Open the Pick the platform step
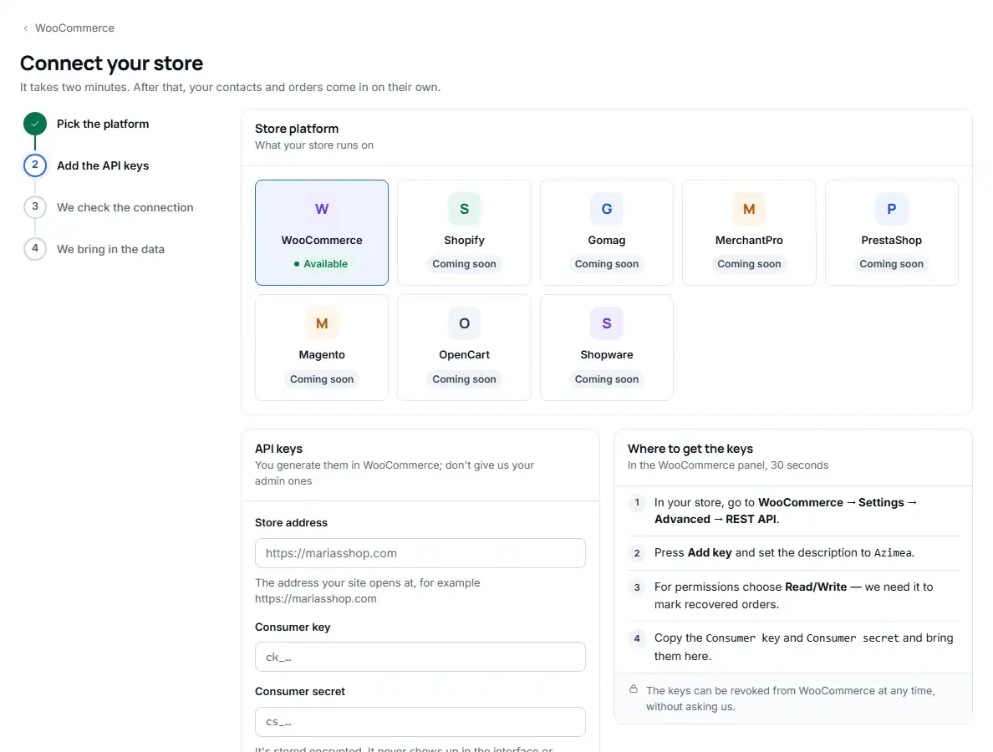The image size is (993, 752). tap(103, 124)
